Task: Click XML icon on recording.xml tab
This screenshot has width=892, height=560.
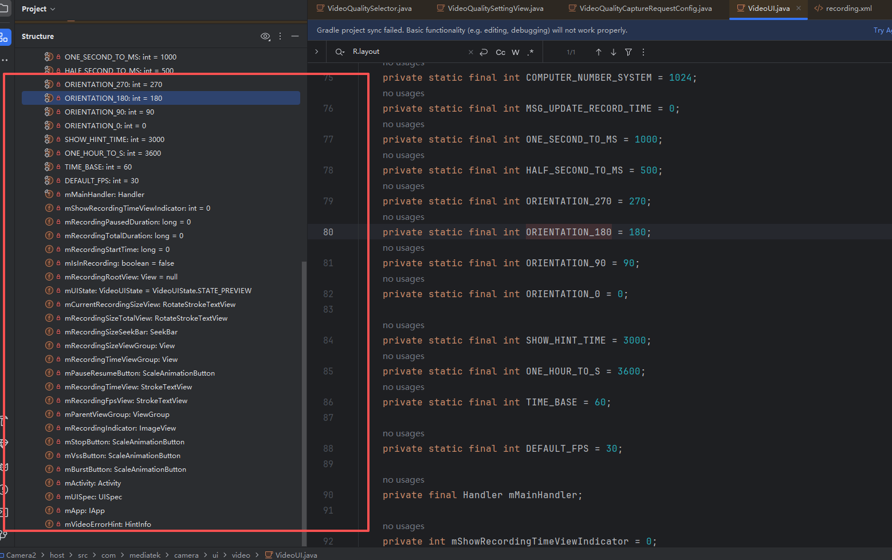Action: pos(819,8)
